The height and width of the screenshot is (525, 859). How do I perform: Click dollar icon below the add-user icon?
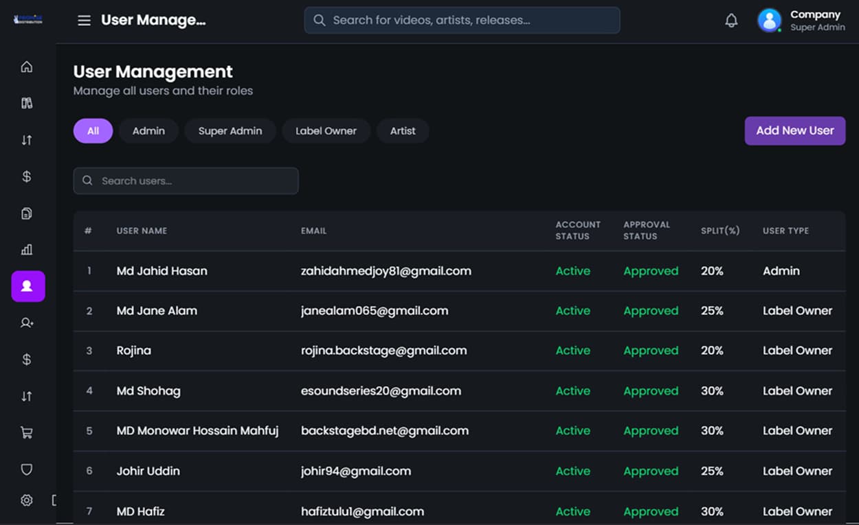coord(27,360)
